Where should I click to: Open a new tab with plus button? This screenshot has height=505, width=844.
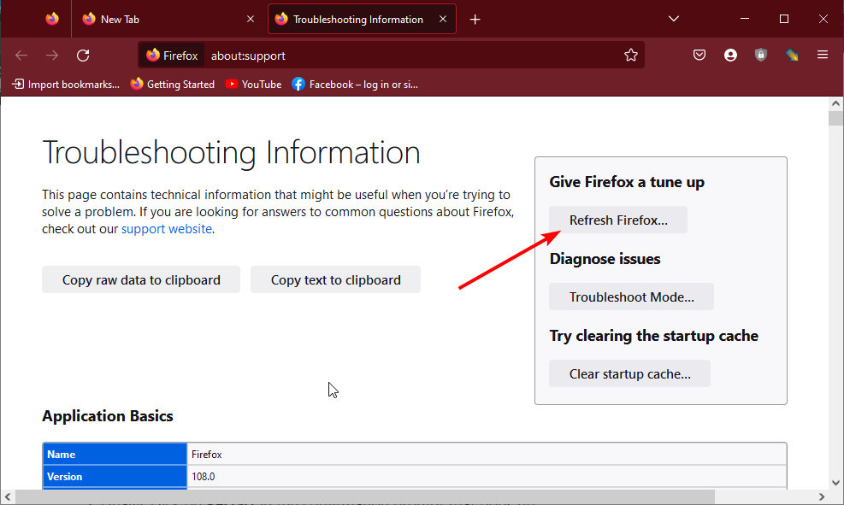pyautogui.click(x=475, y=20)
